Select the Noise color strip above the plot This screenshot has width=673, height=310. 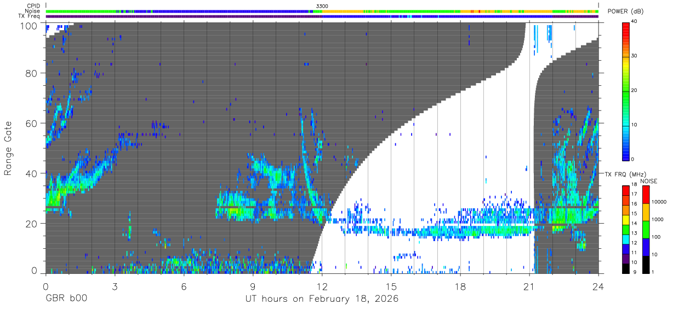[322, 11]
